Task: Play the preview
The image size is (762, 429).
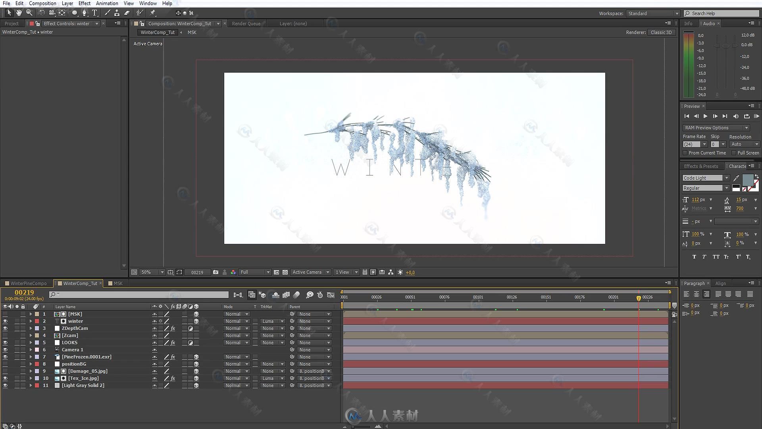Action: pyautogui.click(x=705, y=116)
